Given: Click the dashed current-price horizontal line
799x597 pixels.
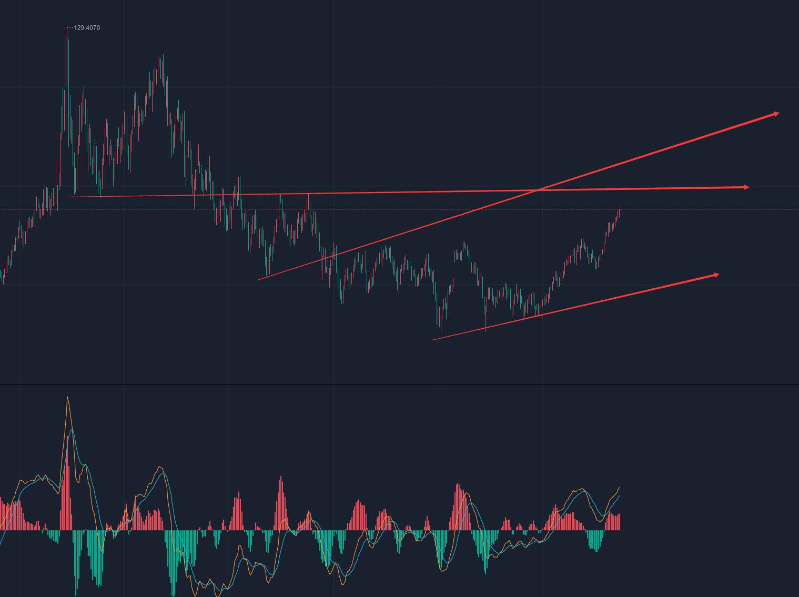Looking at the screenshot, I should [x=399, y=210].
